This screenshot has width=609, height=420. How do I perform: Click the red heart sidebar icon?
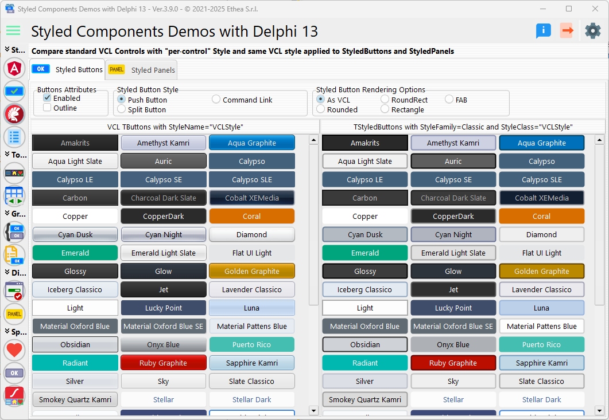[14, 350]
